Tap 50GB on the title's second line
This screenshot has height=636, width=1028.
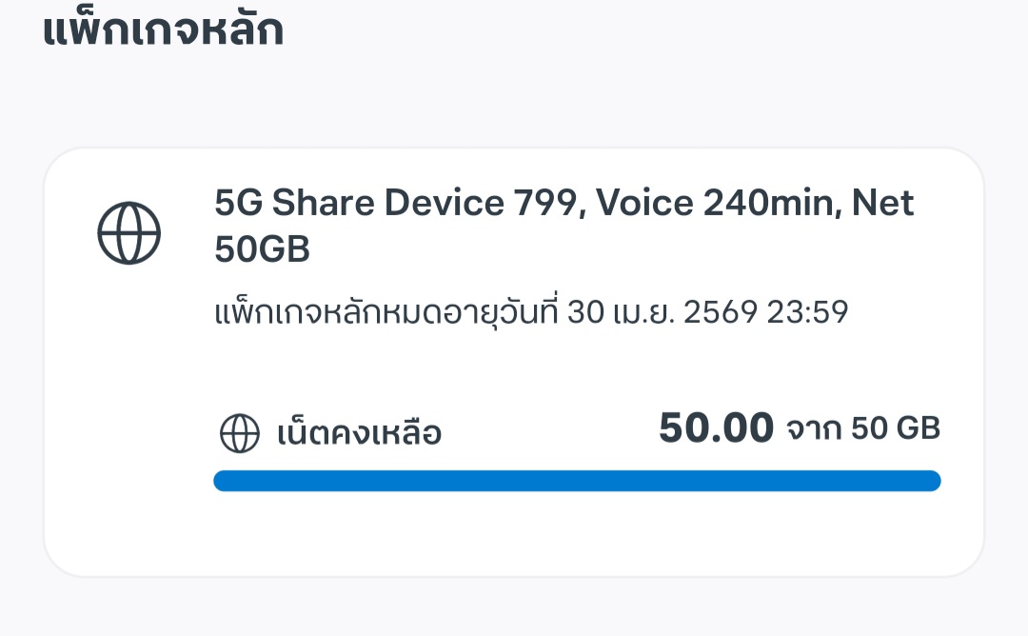point(262,249)
